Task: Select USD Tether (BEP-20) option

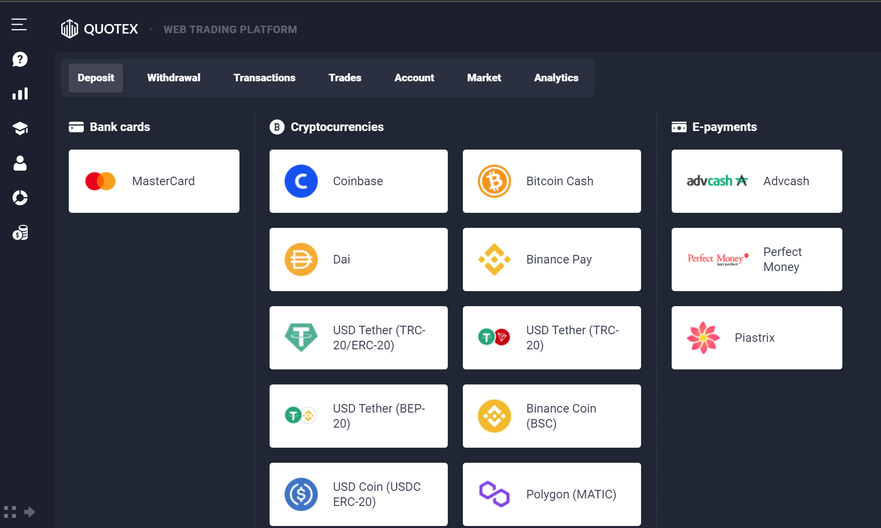Action: [x=358, y=416]
